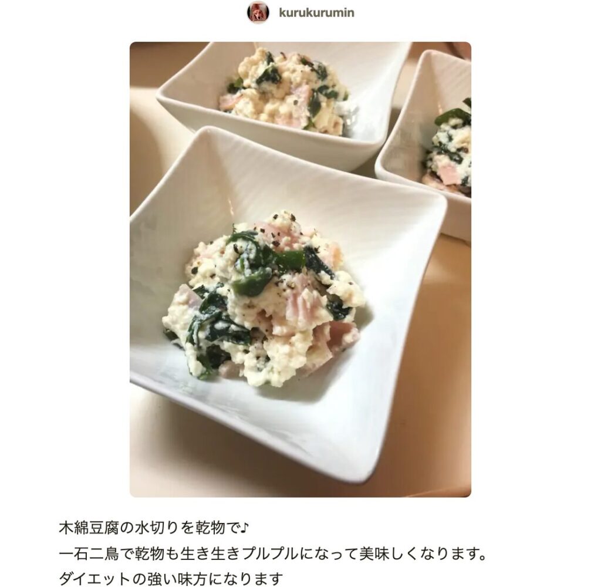This screenshot has width=601, height=587.
Task: Click the word 美味しく in the description
Action: [389, 554]
